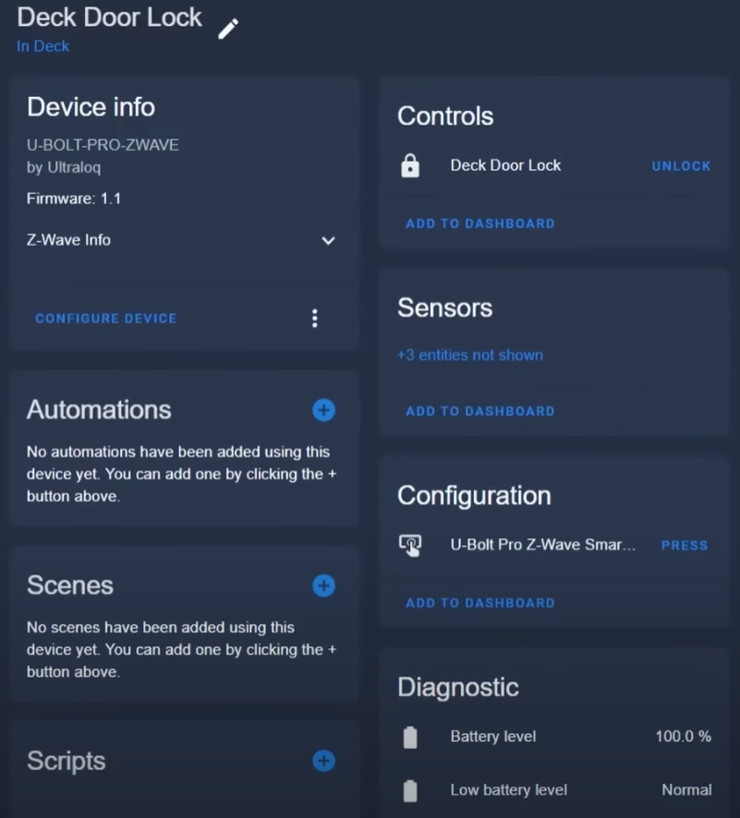This screenshot has height=818, width=740.
Task: Click the PRESS button for U-Bolt Pro
Action: pyautogui.click(x=685, y=545)
